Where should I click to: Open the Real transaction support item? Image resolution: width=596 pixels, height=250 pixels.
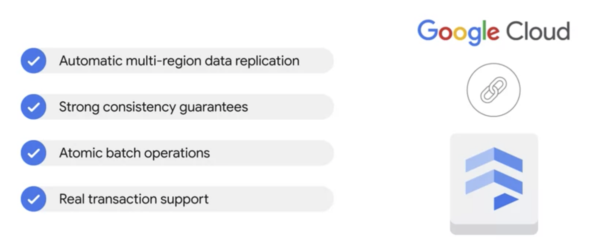click(177, 199)
